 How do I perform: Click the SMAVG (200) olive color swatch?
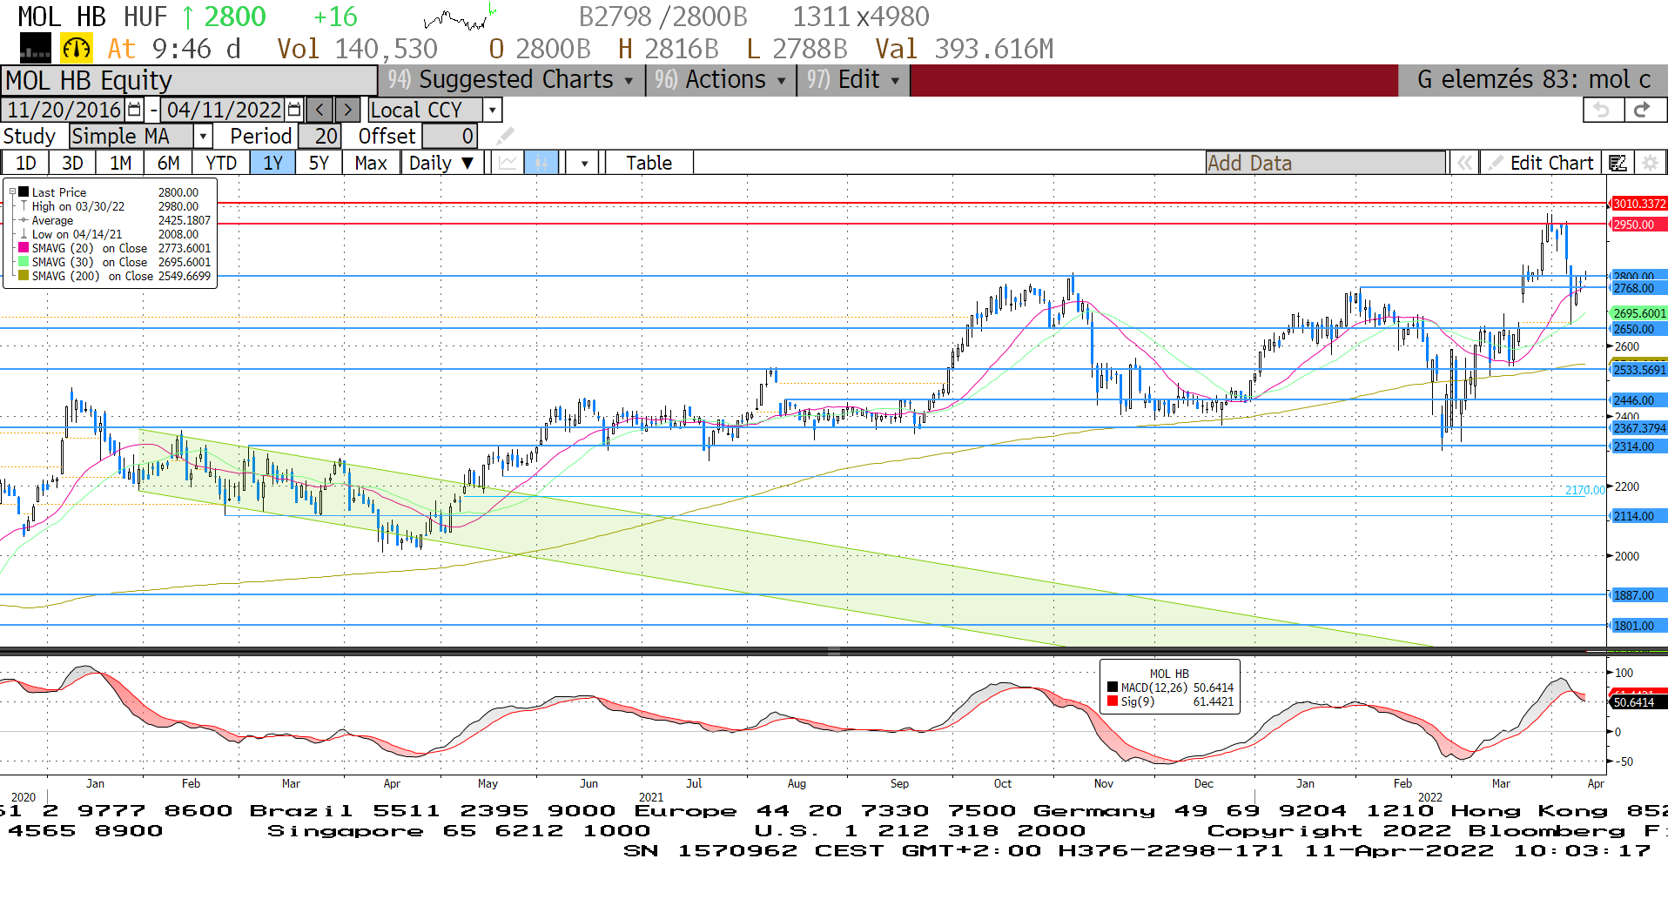[24, 276]
